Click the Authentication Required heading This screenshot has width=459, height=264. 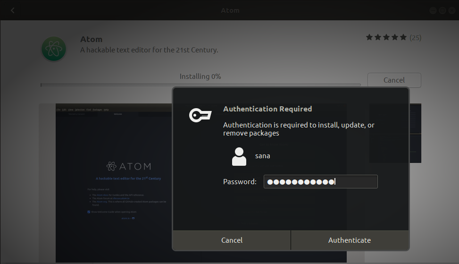tap(267, 109)
